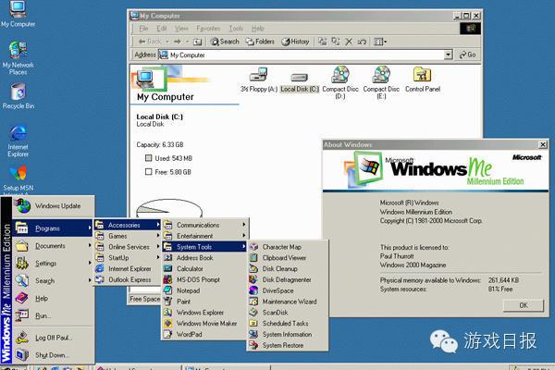Expand the Forward history dropdown arrow
Screen dimensions: 555x370
(187, 42)
